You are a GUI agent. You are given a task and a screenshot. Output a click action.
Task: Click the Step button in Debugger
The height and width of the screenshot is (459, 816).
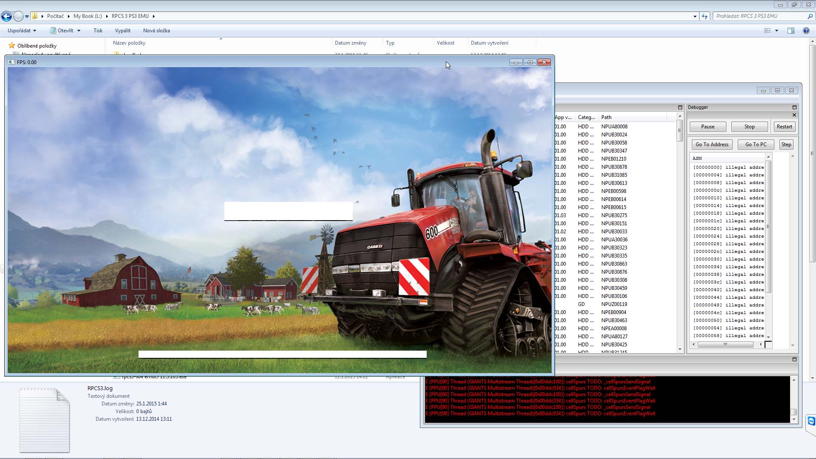click(x=786, y=144)
